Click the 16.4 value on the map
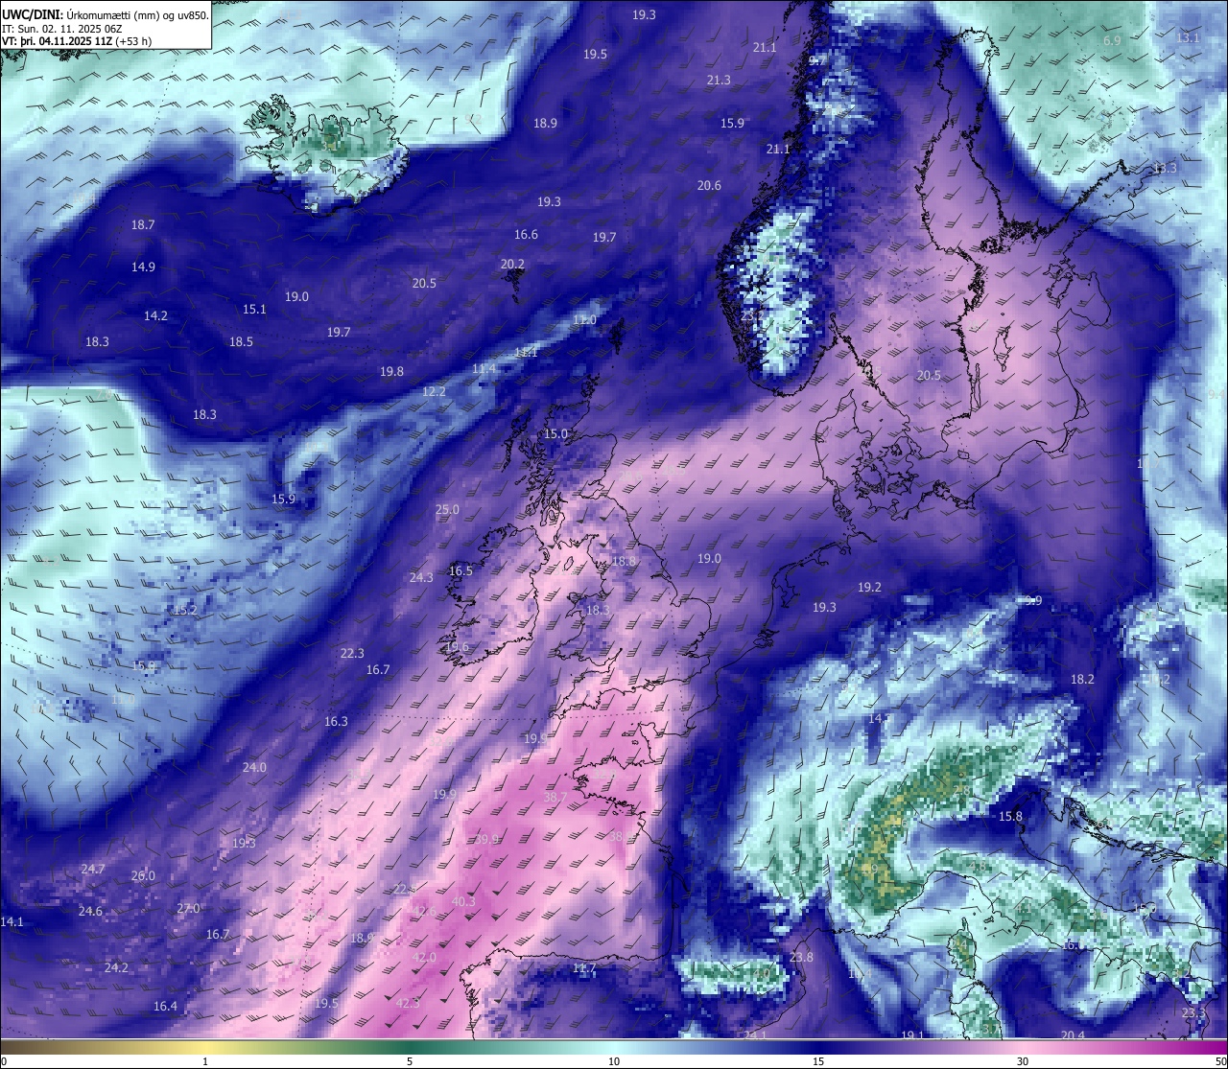The height and width of the screenshot is (1069, 1228). point(166,1007)
